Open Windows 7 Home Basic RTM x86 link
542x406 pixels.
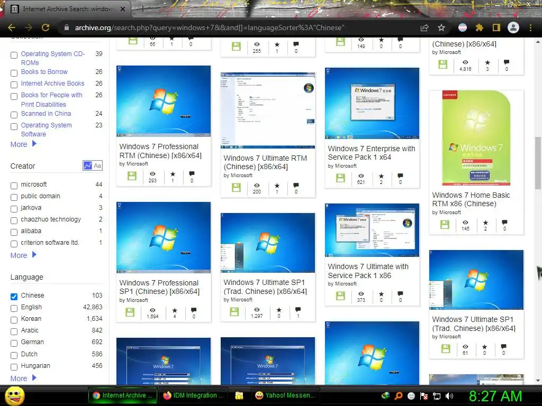point(471,199)
